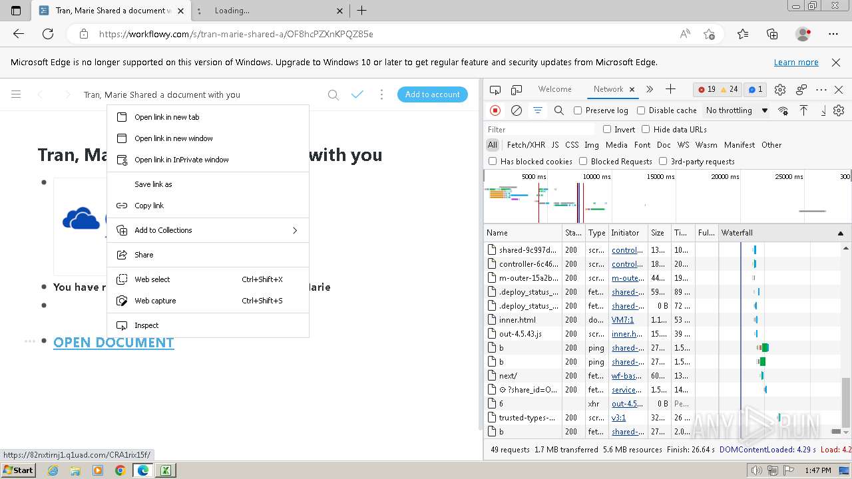Open No throttling dropdown
The width and height of the screenshot is (852, 479).
click(x=737, y=110)
